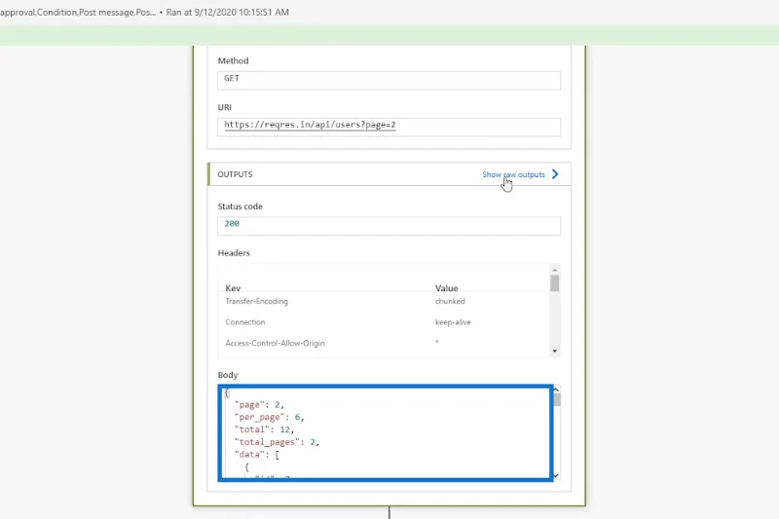Viewport: 779px width, 519px height.
Task: Click the Headers scrollbar thumb
Action: click(555, 283)
